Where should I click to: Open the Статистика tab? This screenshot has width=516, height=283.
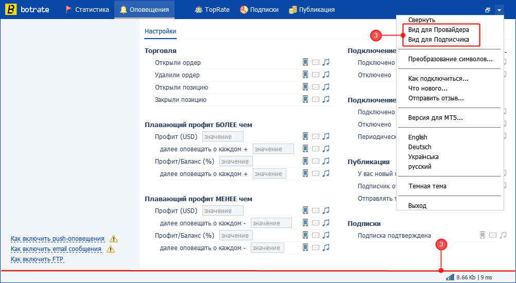pos(88,10)
